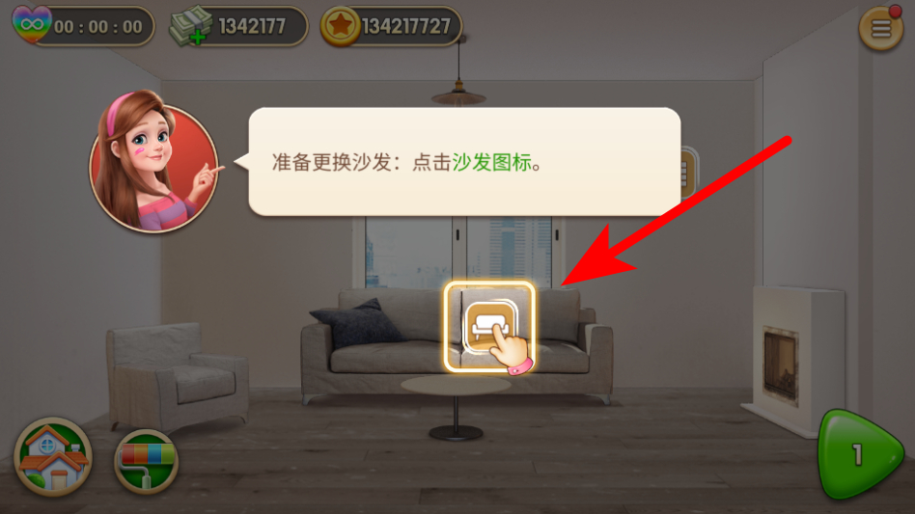Tap the 134217727 star balance
Viewport: 915px width, 514px height.
[x=406, y=26]
